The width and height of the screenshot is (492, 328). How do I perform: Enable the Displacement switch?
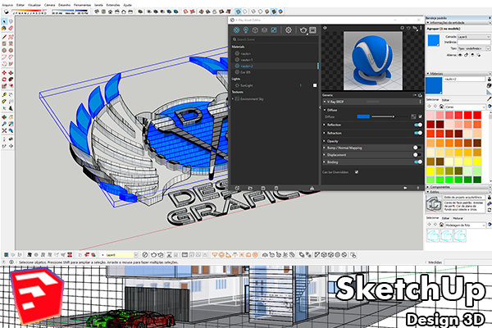pos(417,155)
